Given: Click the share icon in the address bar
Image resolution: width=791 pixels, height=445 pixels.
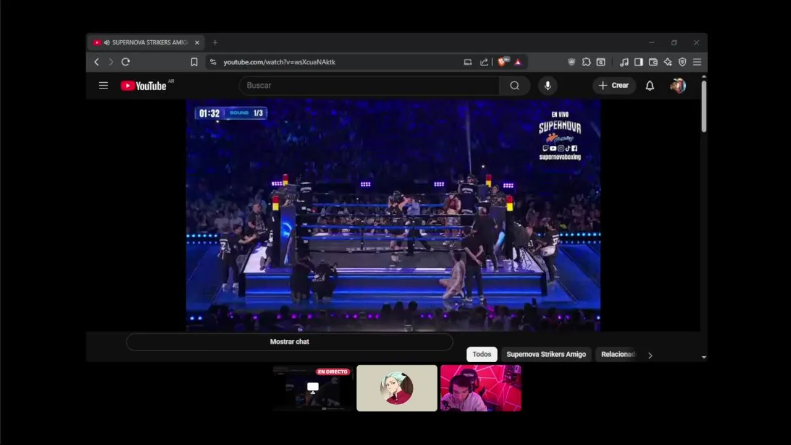Looking at the screenshot, I should pos(484,62).
